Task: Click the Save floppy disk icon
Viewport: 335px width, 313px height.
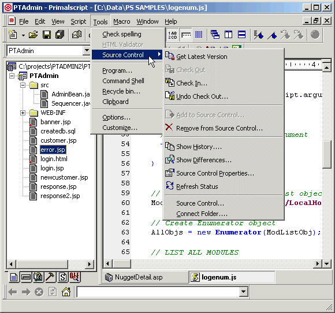Action: [47, 35]
